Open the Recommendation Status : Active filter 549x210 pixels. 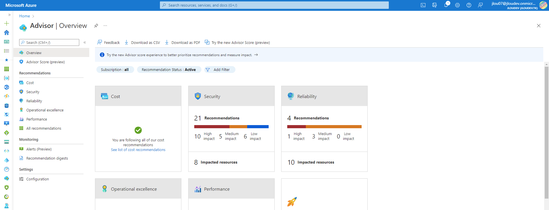(x=169, y=70)
